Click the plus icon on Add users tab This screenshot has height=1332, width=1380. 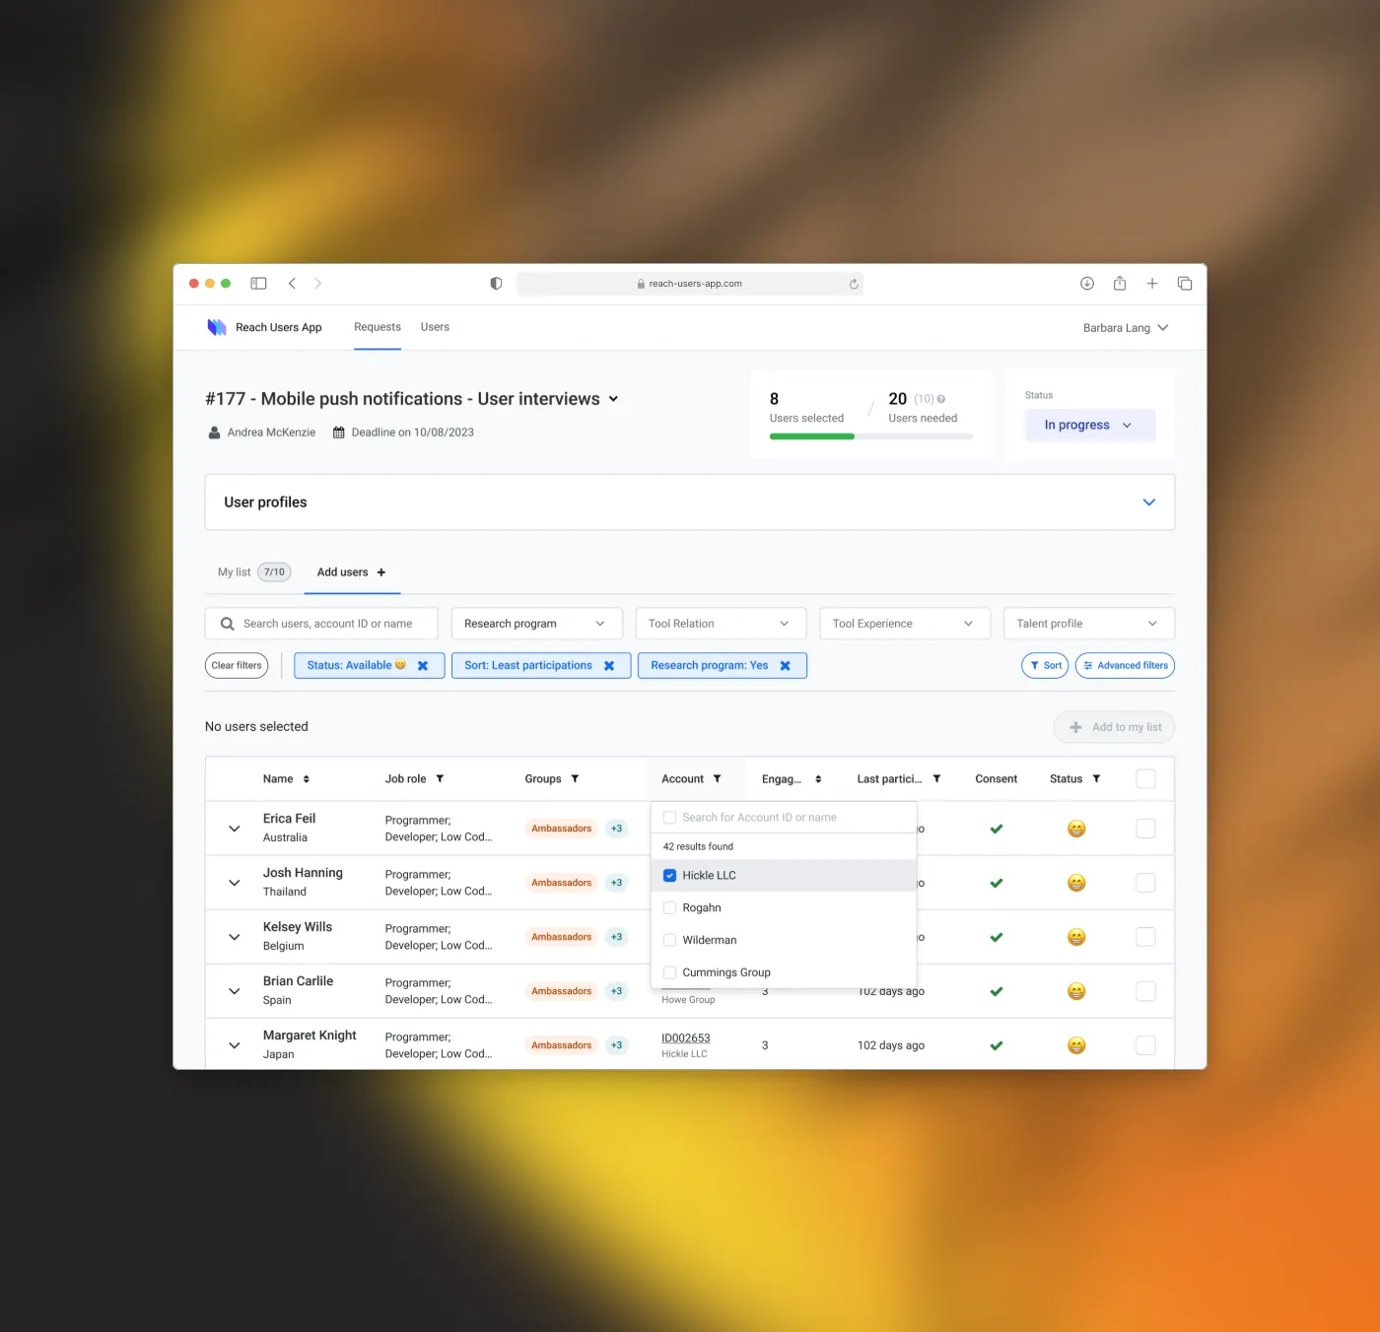[x=381, y=572]
